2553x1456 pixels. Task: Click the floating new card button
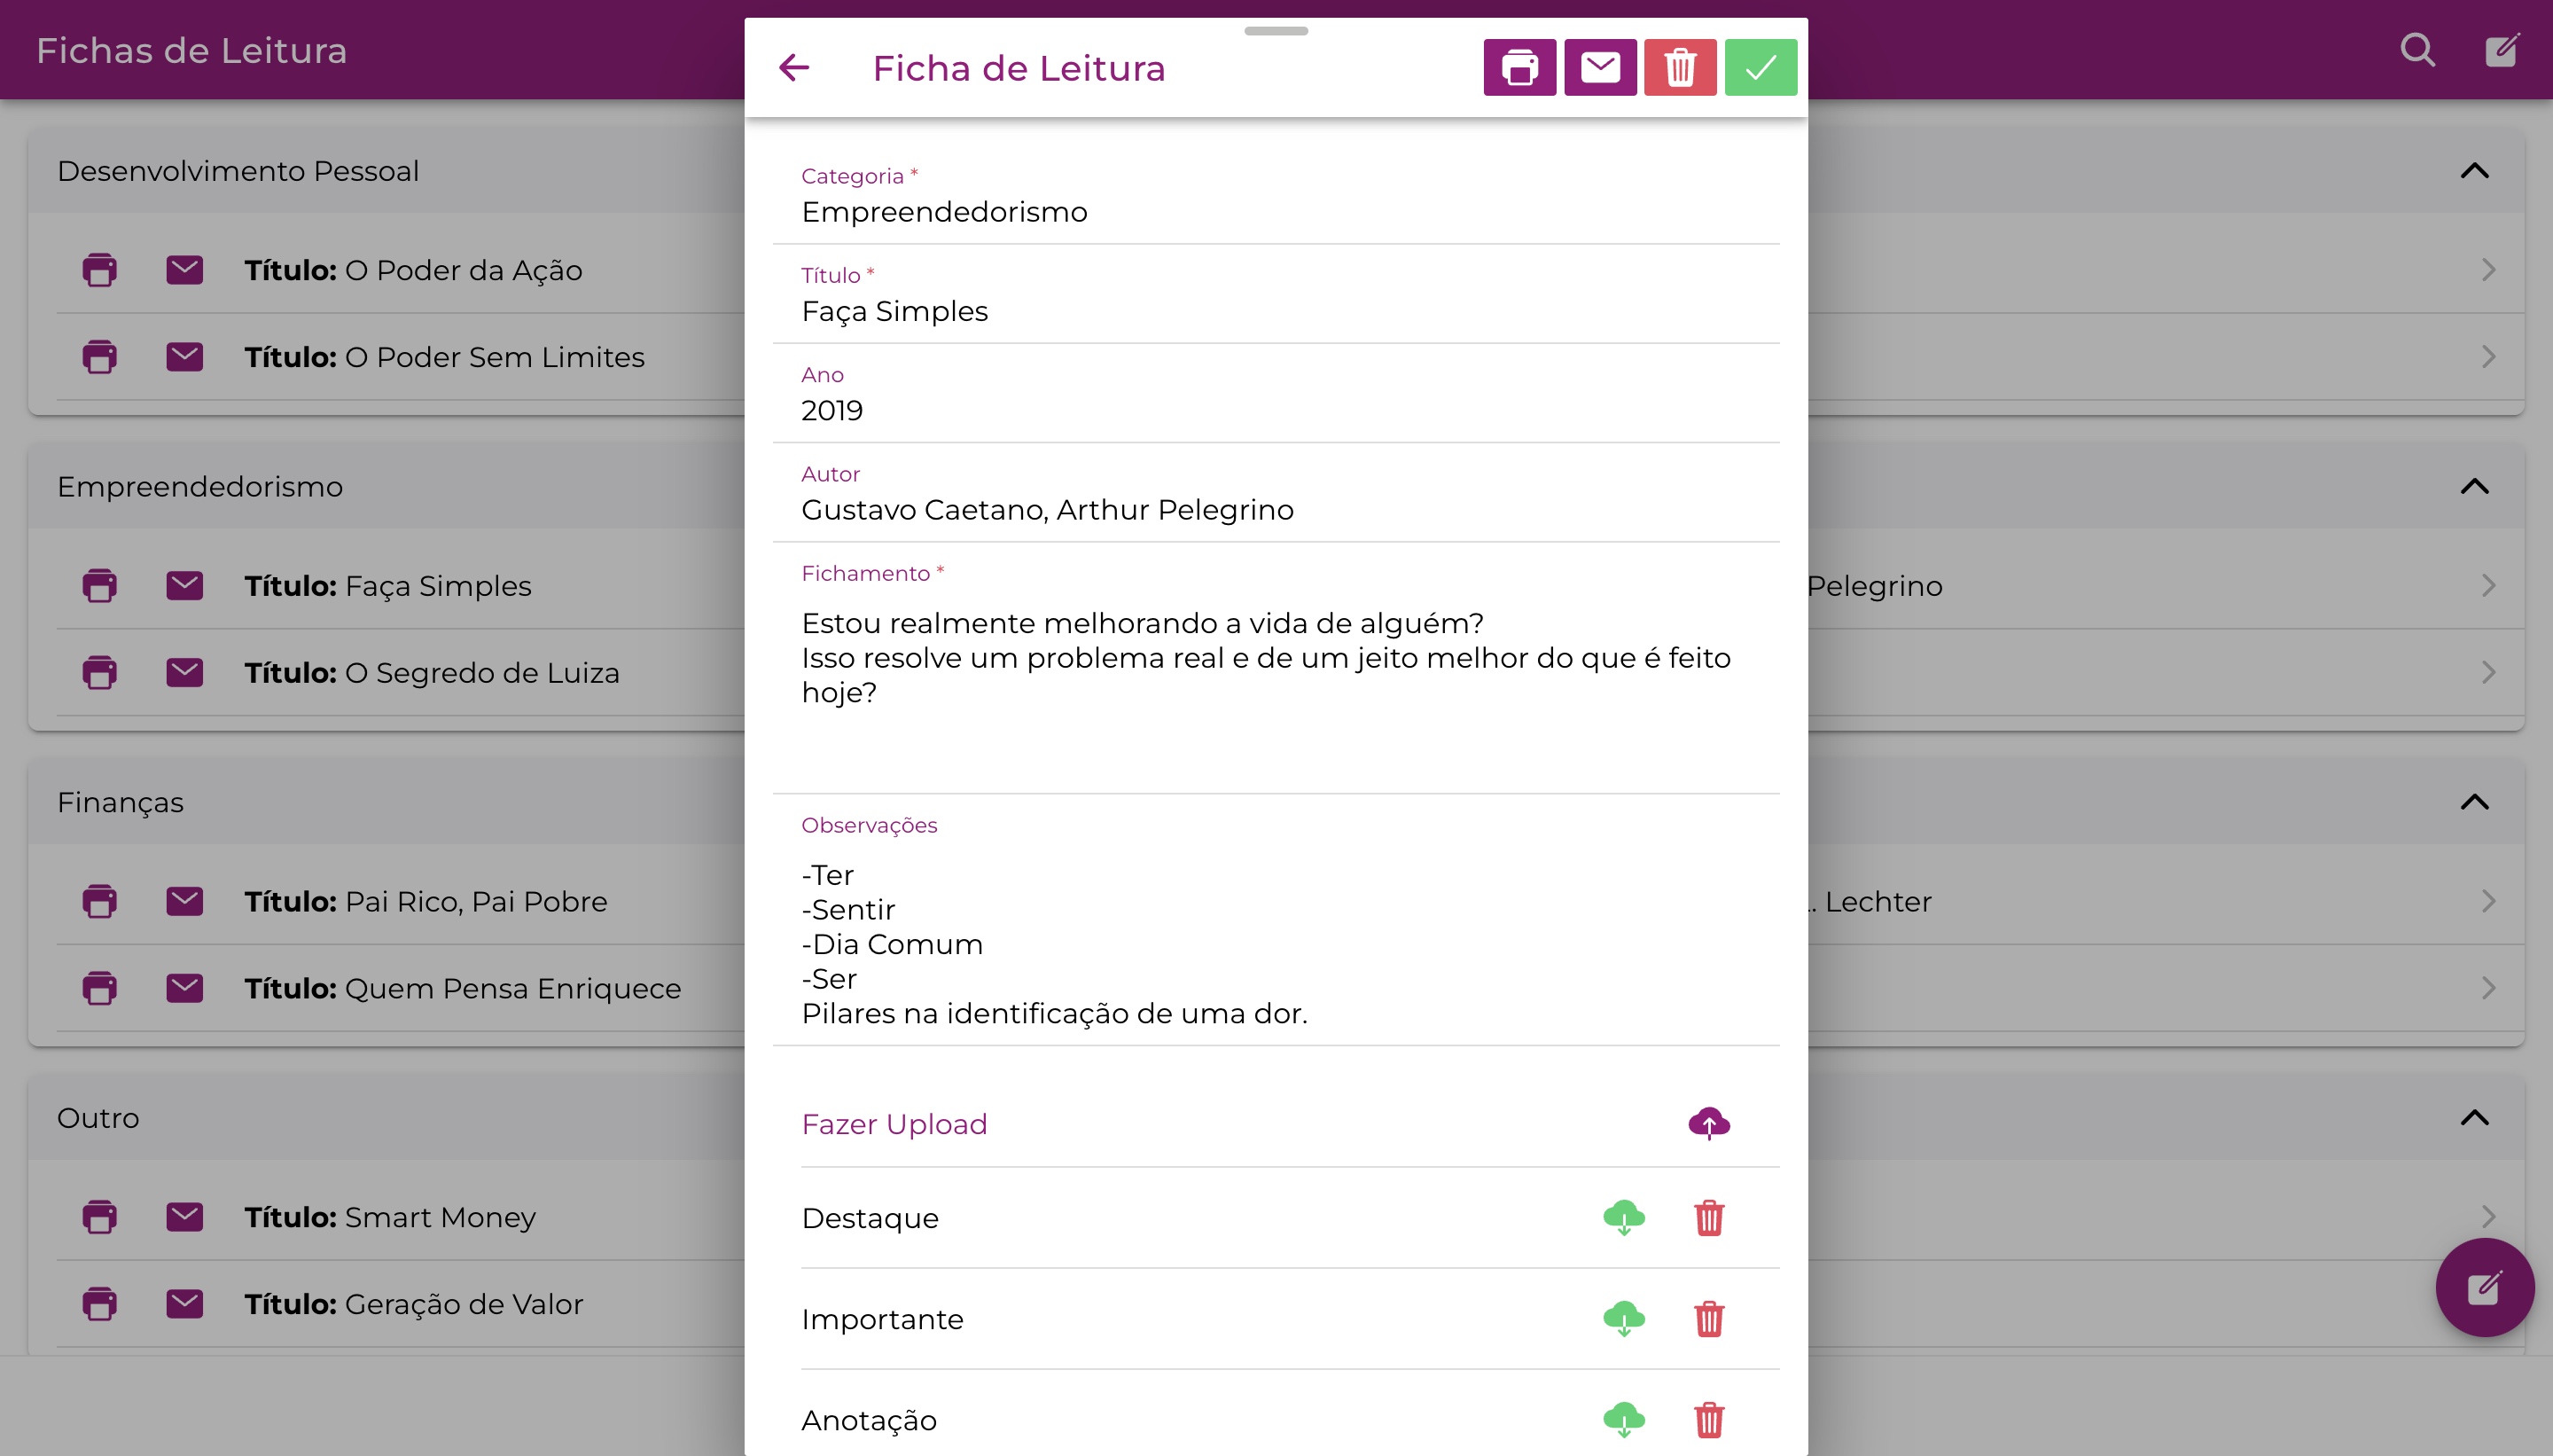[x=2485, y=1287]
